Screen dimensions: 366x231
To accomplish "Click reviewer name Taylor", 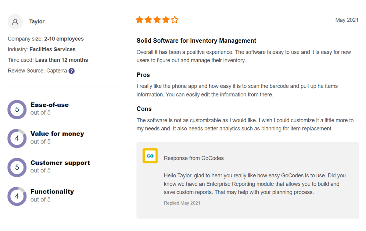I will 37,22.
